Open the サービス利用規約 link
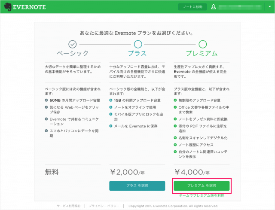 (x=69, y=206)
